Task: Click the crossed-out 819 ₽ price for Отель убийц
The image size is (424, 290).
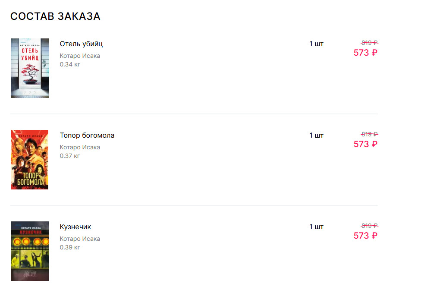Action: tap(369, 43)
